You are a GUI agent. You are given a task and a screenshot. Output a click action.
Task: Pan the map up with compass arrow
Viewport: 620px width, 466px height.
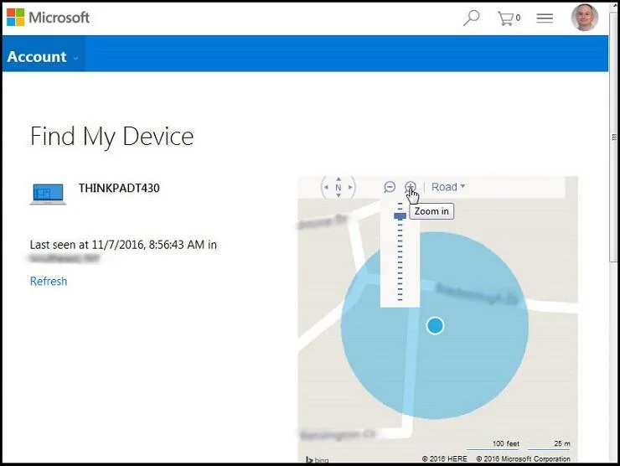(x=338, y=179)
